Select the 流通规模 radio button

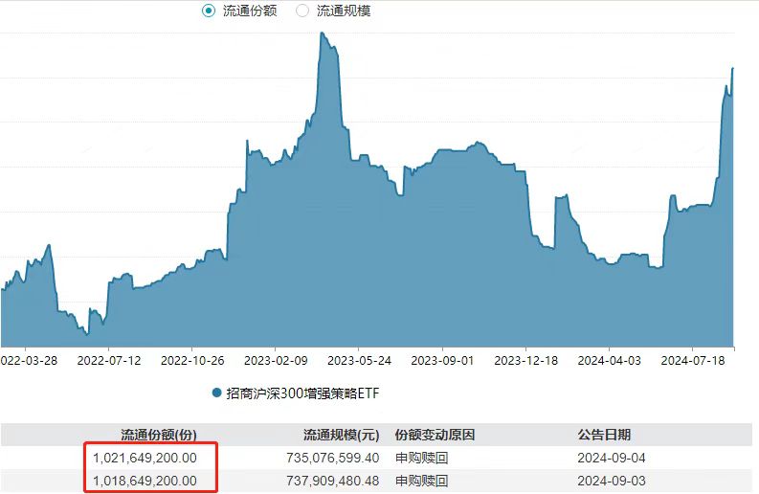tap(302, 11)
